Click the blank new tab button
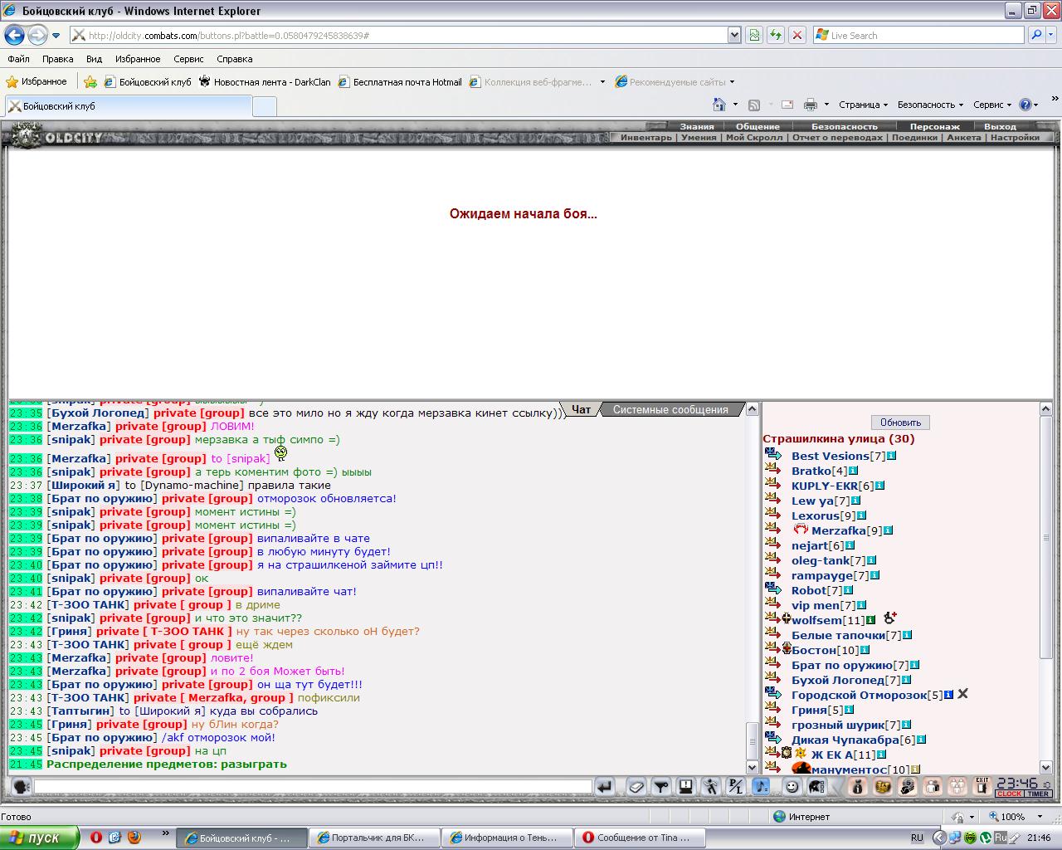The width and height of the screenshot is (1062, 850). [264, 106]
